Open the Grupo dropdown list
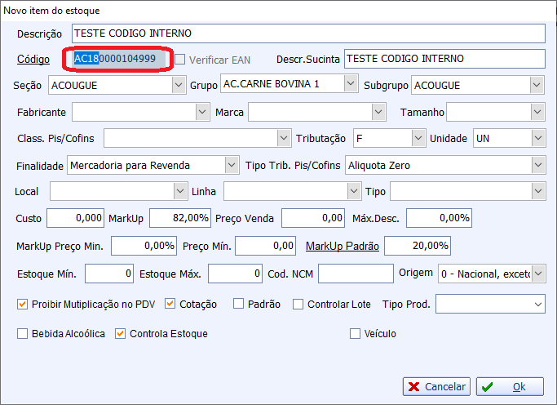 pyautogui.click(x=351, y=84)
